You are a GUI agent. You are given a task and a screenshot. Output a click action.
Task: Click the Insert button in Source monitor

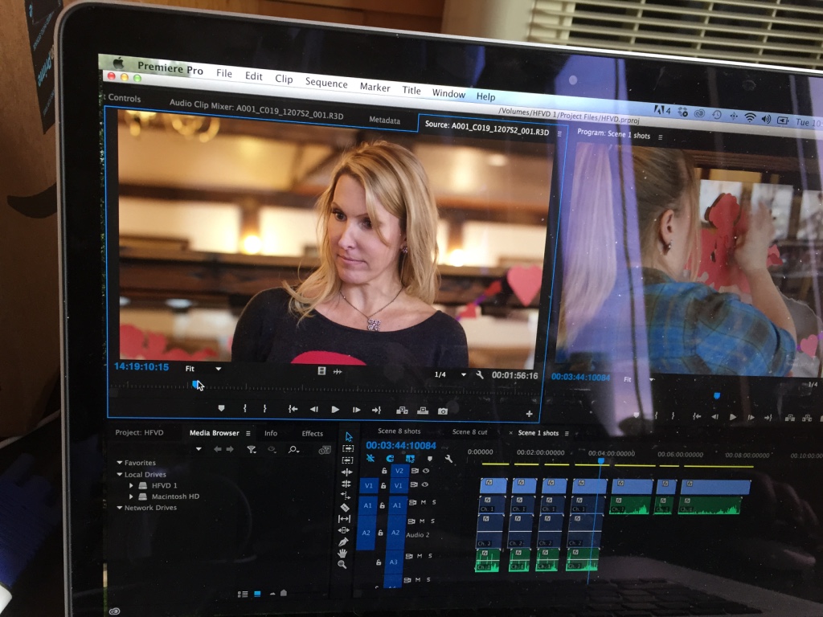(x=402, y=411)
